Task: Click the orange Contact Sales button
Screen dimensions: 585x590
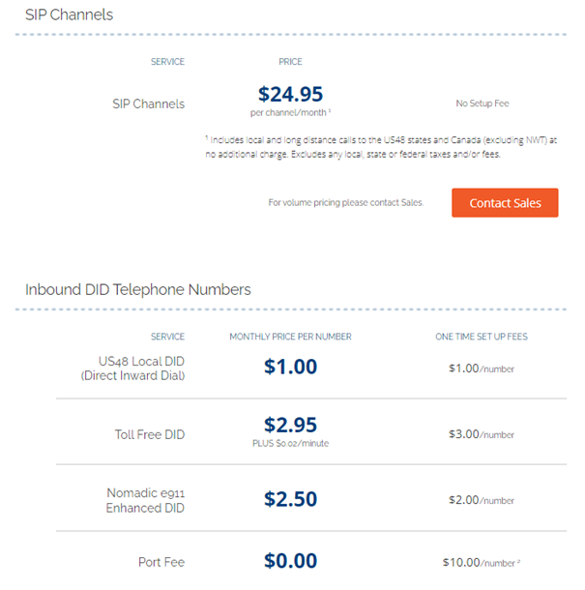Action: pyautogui.click(x=505, y=203)
